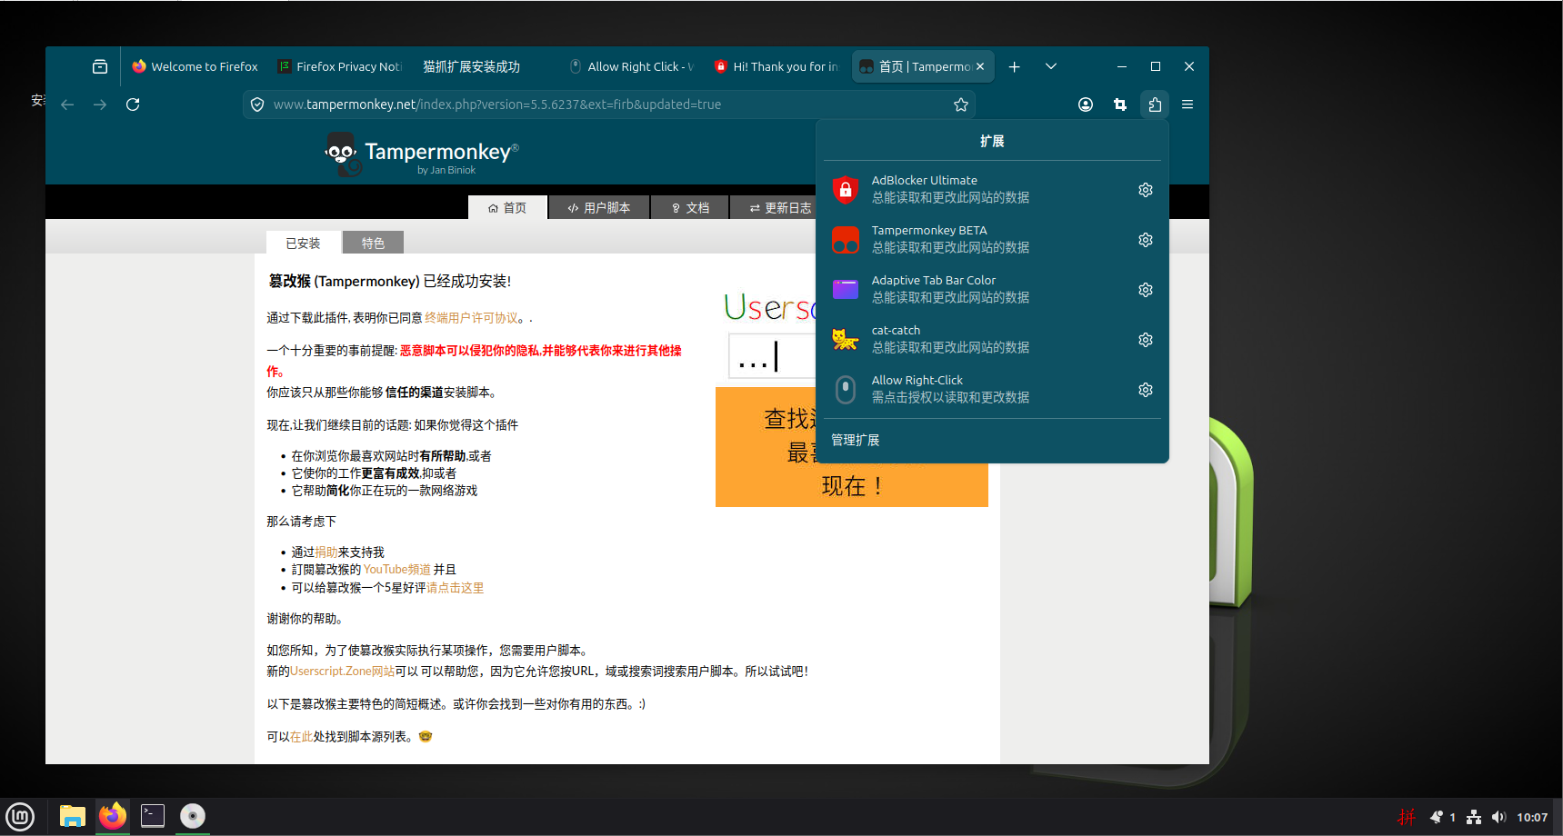The image size is (1563, 836).
Task: Open Linux Mint start menu
Action: [20, 816]
